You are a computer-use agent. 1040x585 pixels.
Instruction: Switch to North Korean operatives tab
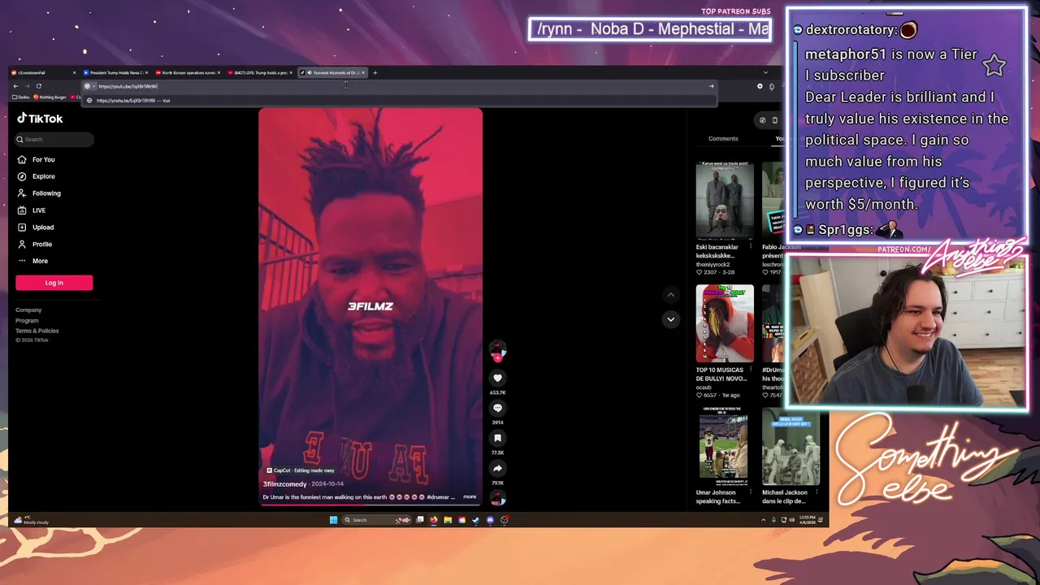(x=188, y=72)
